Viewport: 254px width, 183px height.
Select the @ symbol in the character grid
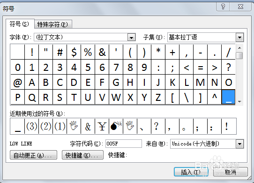click(17, 82)
